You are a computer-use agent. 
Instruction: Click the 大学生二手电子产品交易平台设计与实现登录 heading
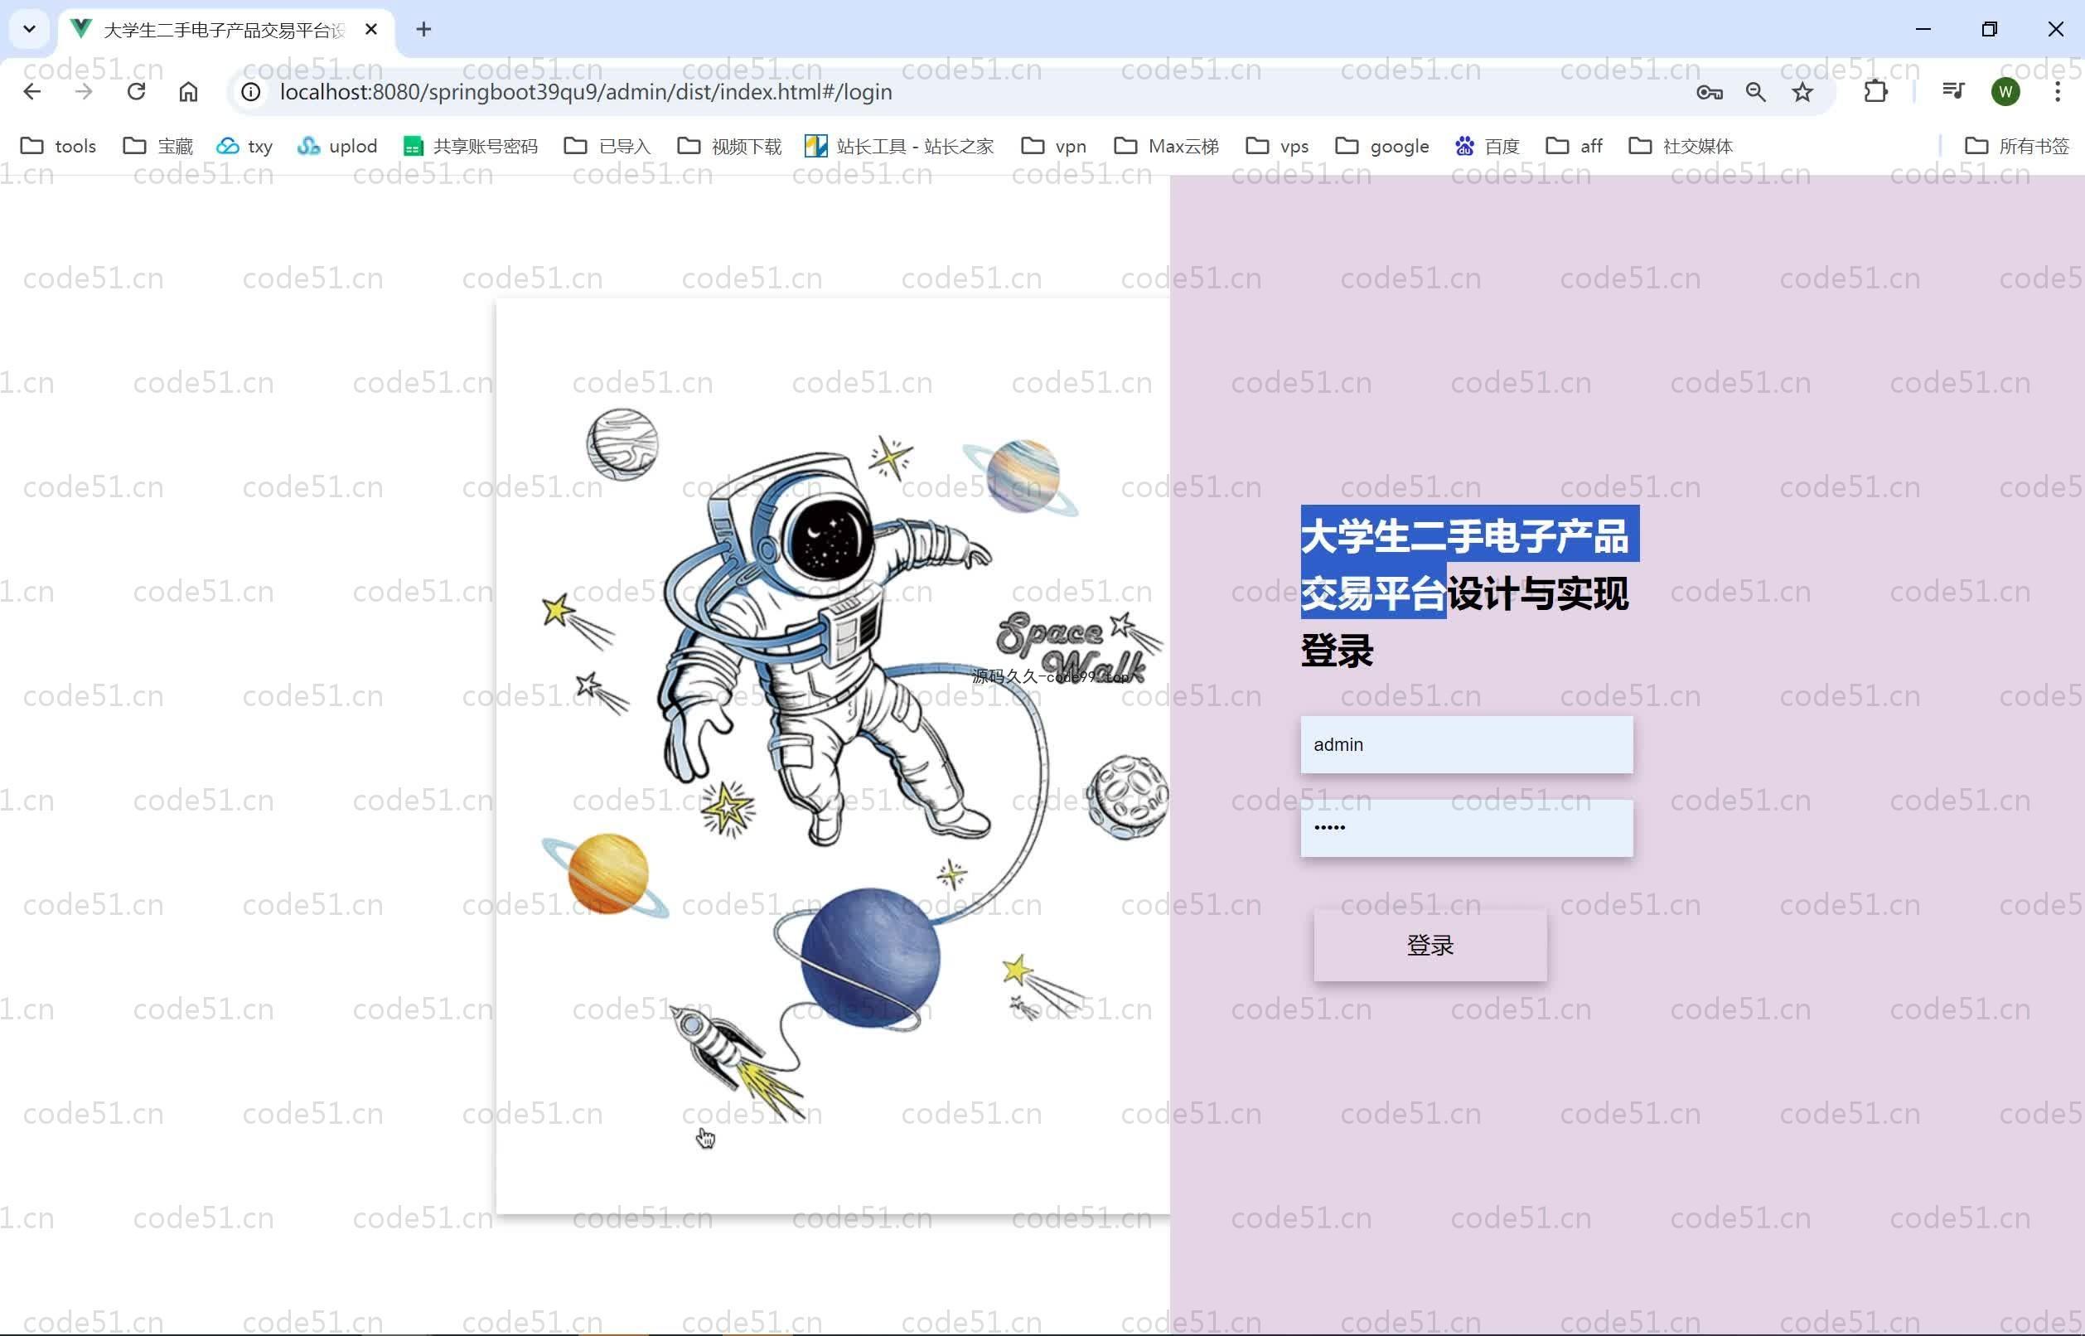click(x=1465, y=593)
